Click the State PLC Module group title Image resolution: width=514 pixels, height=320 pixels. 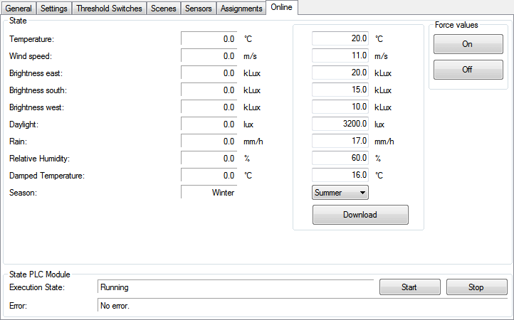click(x=40, y=274)
